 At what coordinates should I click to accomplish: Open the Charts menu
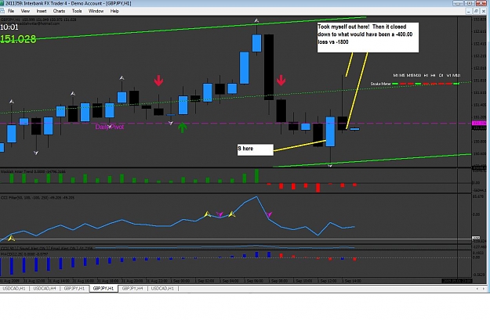[x=59, y=11]
